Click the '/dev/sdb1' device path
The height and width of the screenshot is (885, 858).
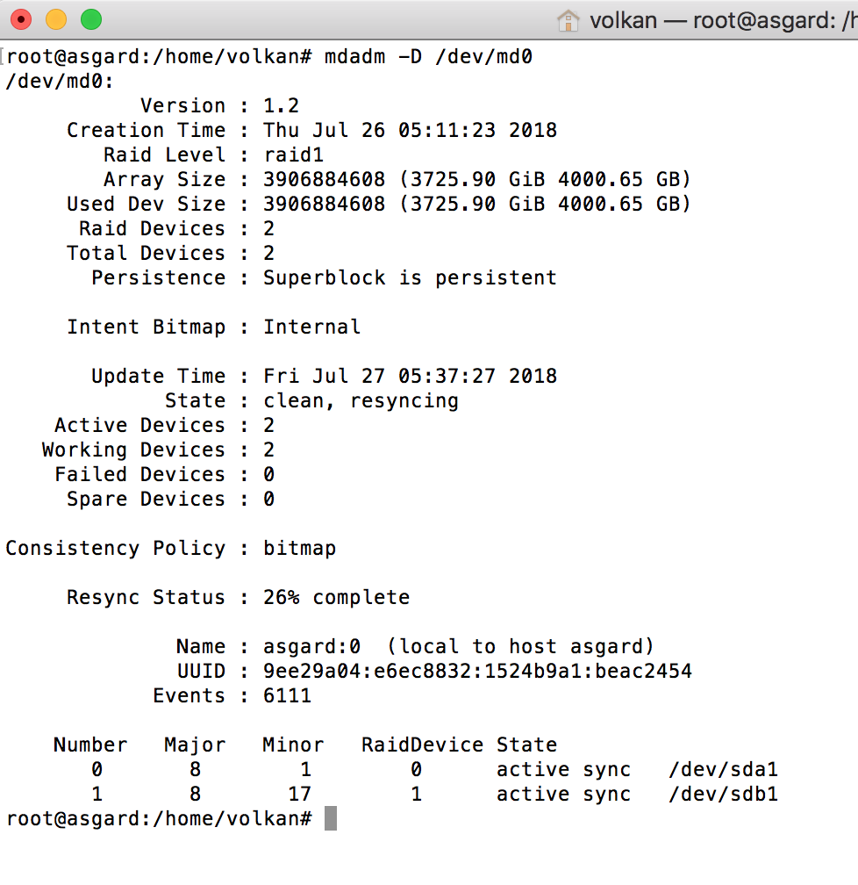point(723,795)
